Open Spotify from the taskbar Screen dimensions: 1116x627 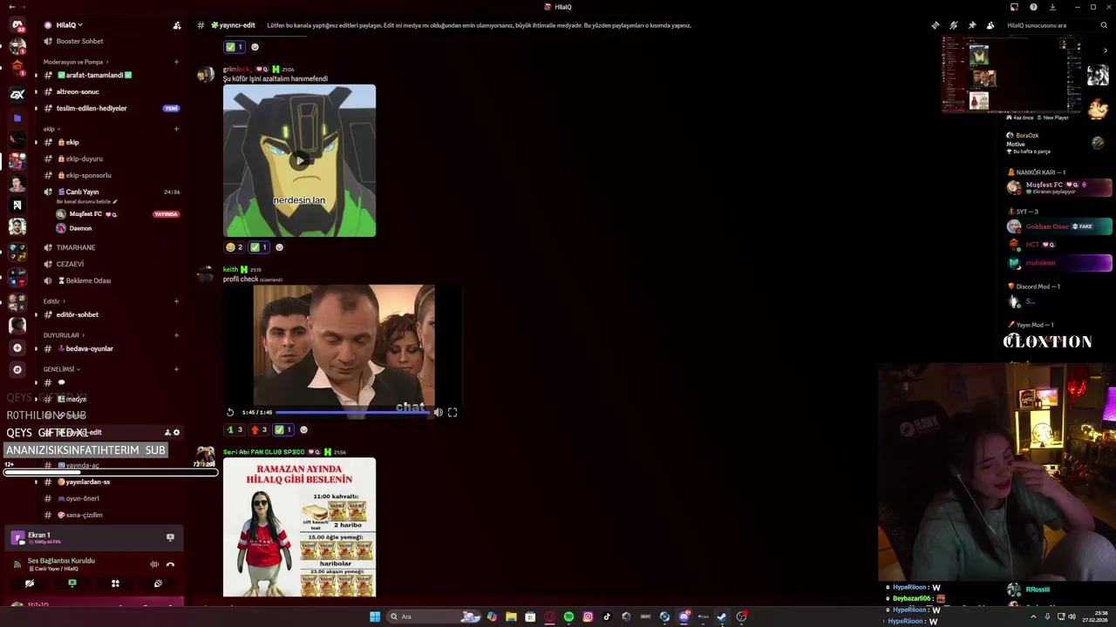click(568, 617)
